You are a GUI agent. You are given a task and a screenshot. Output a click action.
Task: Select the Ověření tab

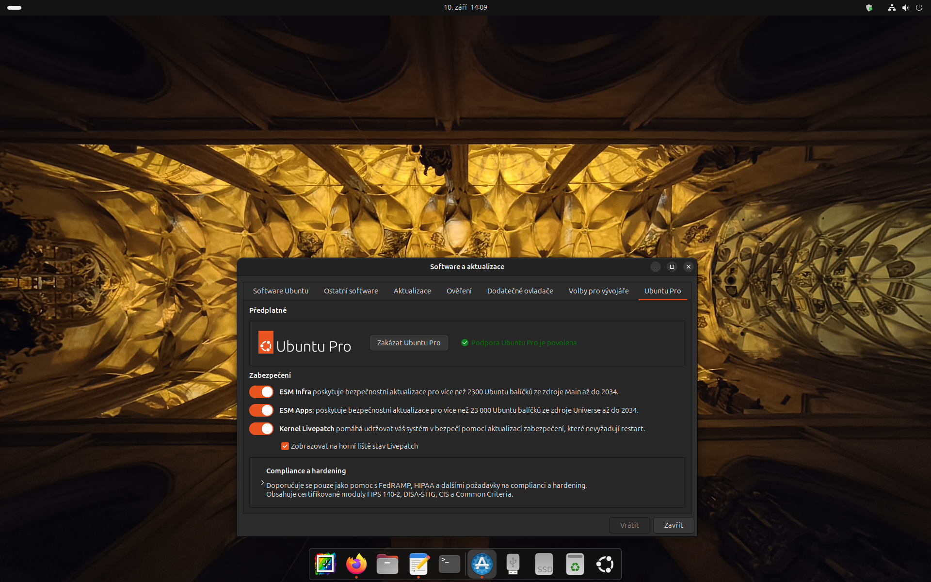click(x=459, y=291)
